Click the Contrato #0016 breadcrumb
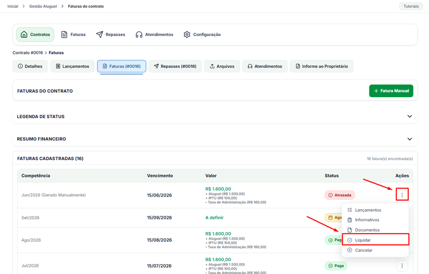 28,52
